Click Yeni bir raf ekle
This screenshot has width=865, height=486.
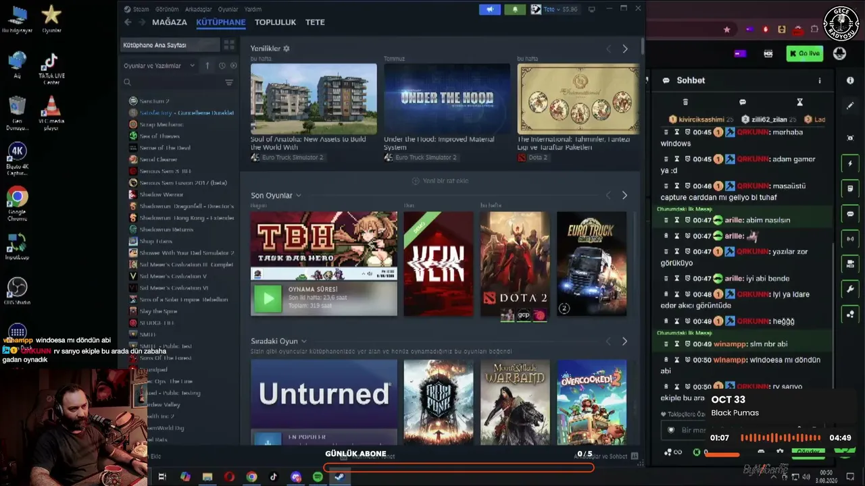(441, 181)
